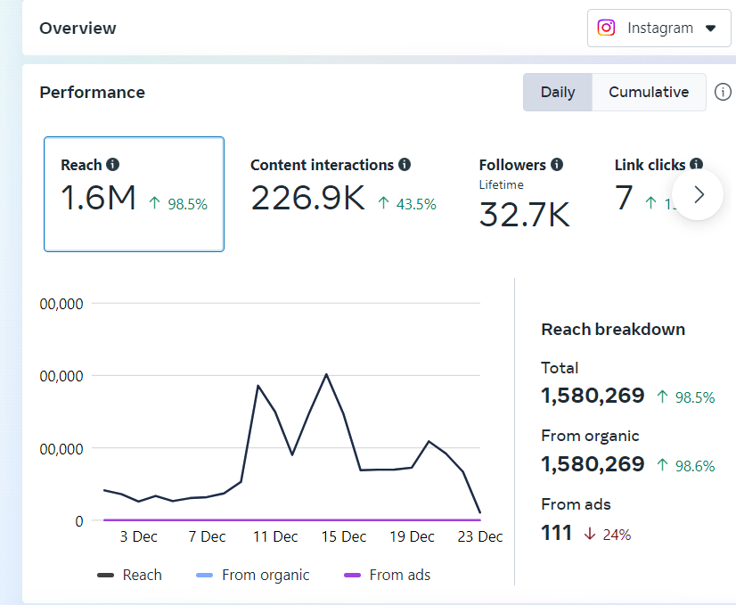This screenshot has width=736, height=605.
Task: Select the Reach metric card
Action: tap(134, 194)
